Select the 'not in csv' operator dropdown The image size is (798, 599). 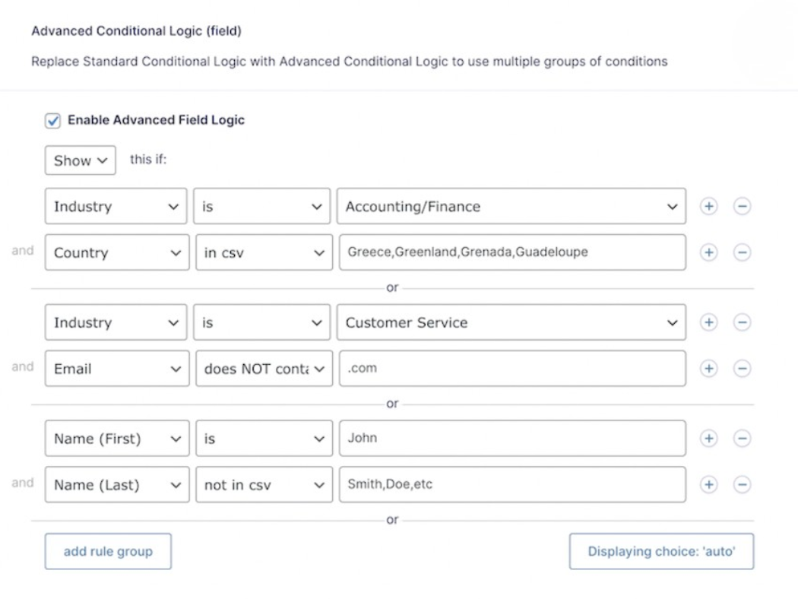tap(264, 484)
